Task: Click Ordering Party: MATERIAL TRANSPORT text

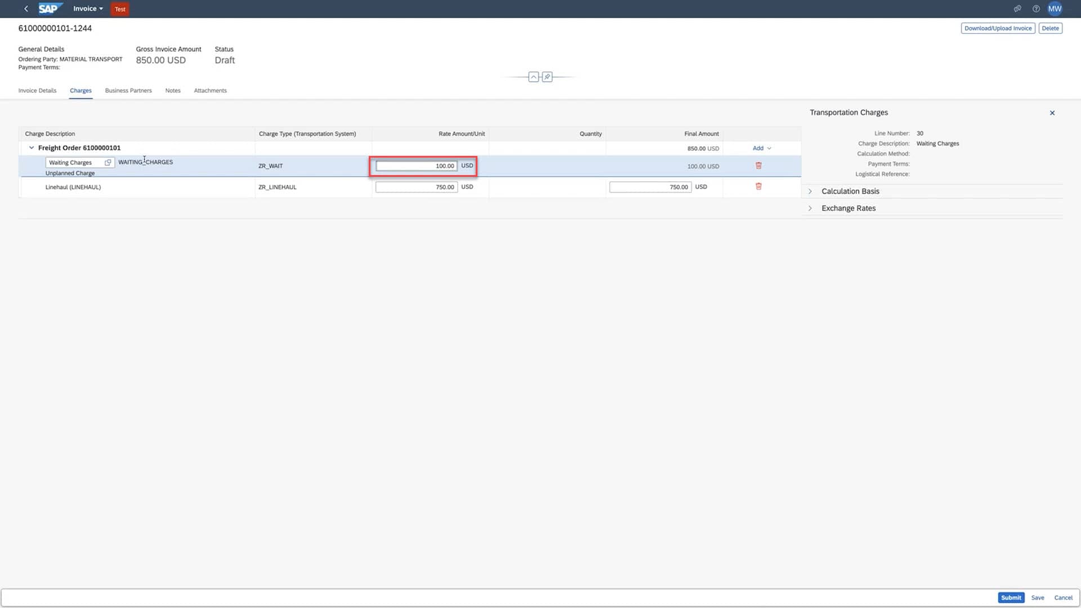Action: (70, 59)
